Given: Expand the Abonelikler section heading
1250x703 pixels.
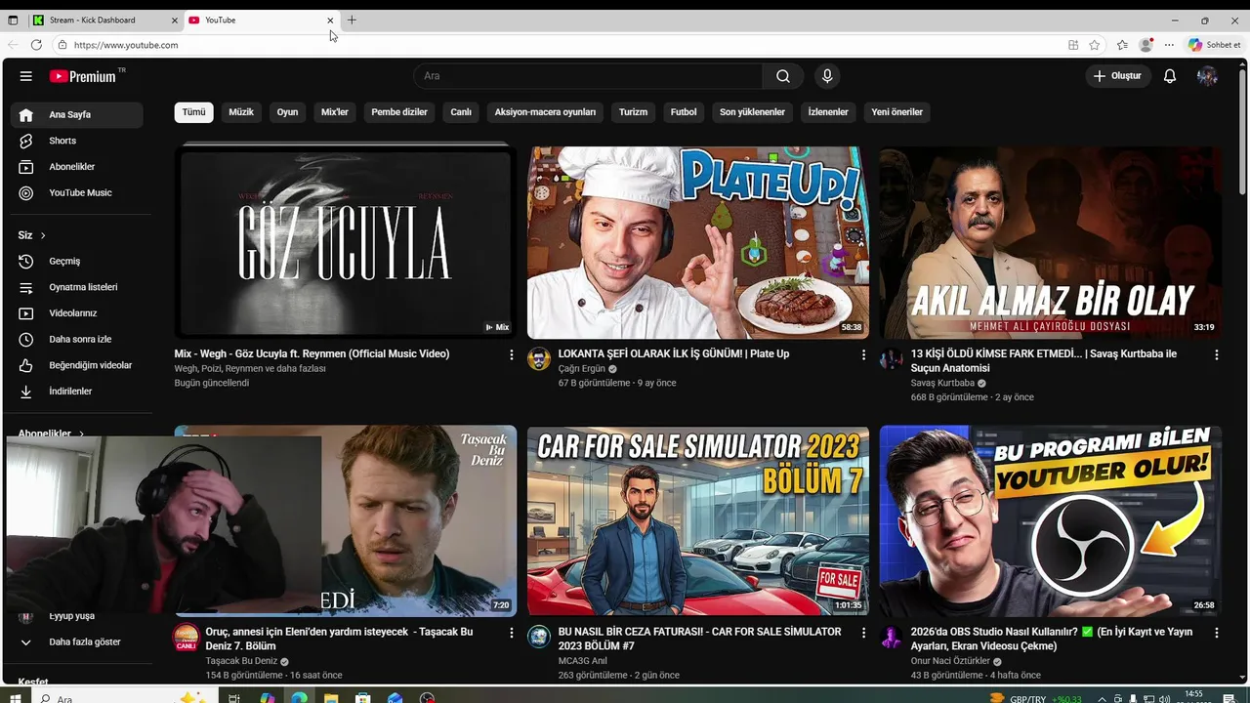Looking at the screenshot, I should pyautogui.click(x=51, y=433).
